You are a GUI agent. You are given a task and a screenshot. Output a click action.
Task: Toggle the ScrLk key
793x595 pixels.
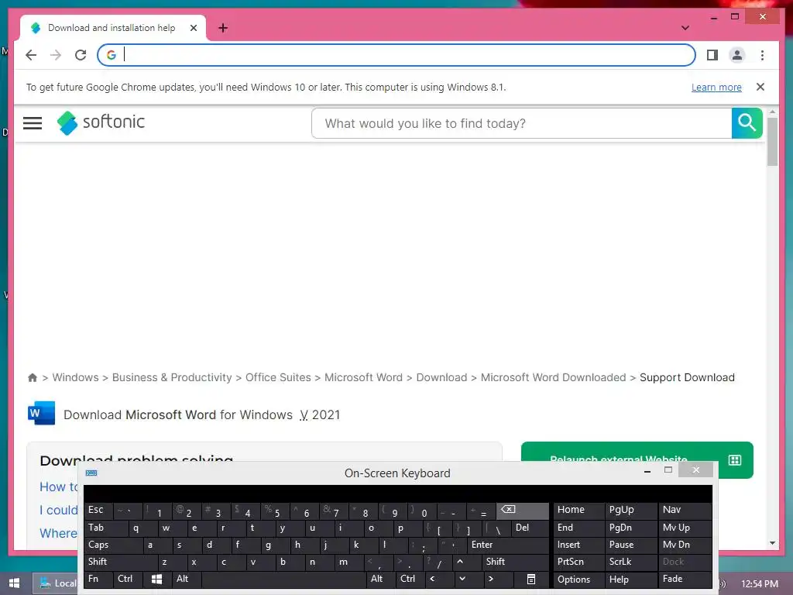pyautogui.click(x=630, y=562)
